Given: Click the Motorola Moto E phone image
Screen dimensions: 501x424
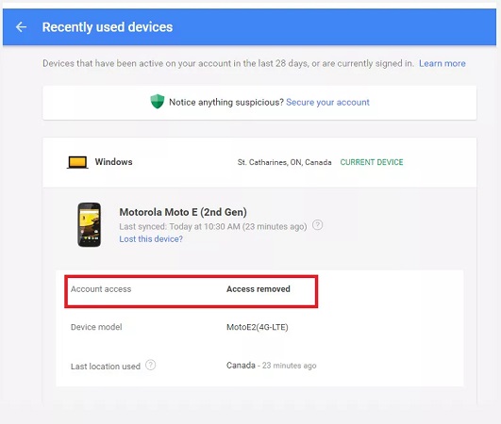Looking at the screenshot, I should pos(89,224).
